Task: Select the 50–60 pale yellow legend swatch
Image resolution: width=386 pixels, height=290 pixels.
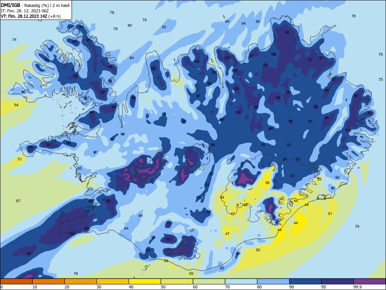Action: pyautogui.click(x=177, y=281)
